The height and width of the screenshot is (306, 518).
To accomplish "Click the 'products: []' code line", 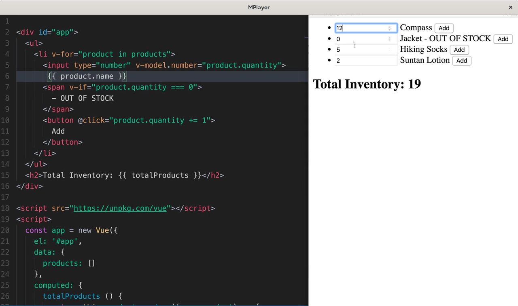I will pos(69,263).
